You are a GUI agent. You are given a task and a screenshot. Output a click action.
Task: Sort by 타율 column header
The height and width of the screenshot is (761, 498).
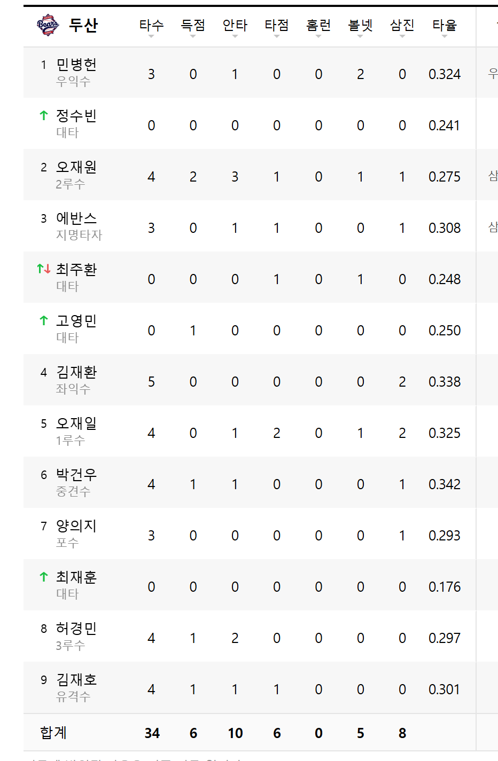coord(445,25)
